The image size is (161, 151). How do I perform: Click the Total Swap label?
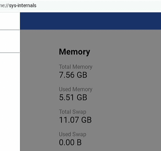(x=72, y=112)
